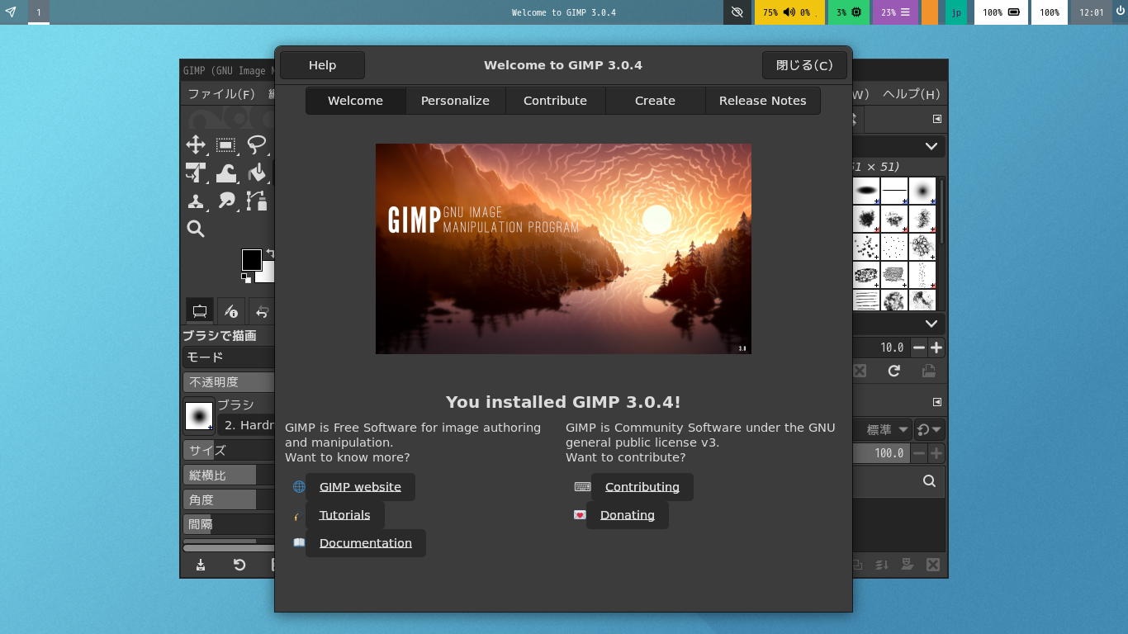Switch to the Personalize tab
This screenshot has height=634, width=1128.
(x=455, y=101)
